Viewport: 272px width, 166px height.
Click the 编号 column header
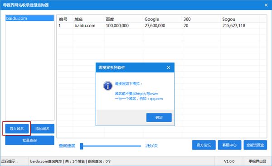(x=65, y=19)
